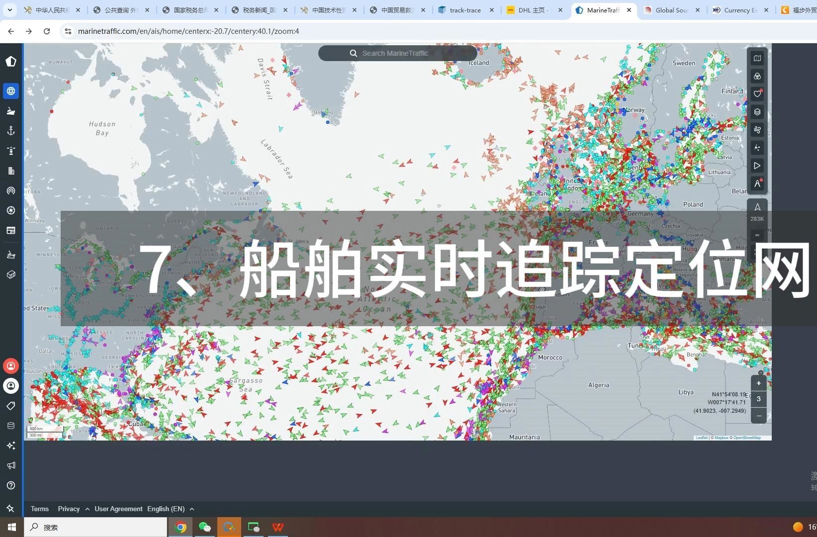Open WeChat from the taskbar
The image size is (817, 537).
[x=205, y=527]
